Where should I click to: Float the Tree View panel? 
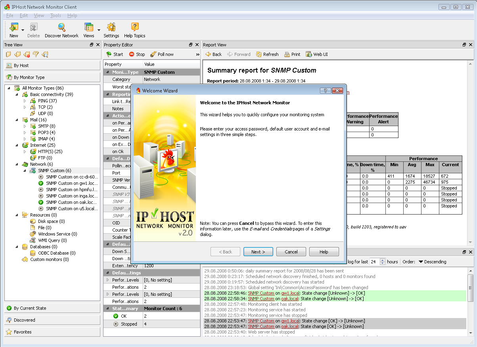pos(92,45)
